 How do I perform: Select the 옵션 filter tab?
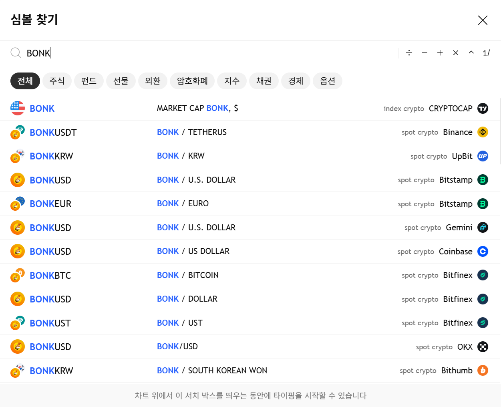coord(328,81)
